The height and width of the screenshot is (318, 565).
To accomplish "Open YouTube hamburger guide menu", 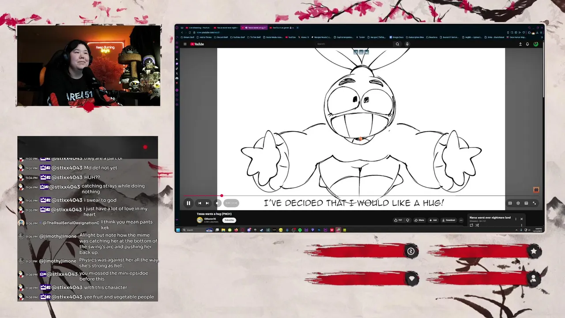I will (185, 44).
